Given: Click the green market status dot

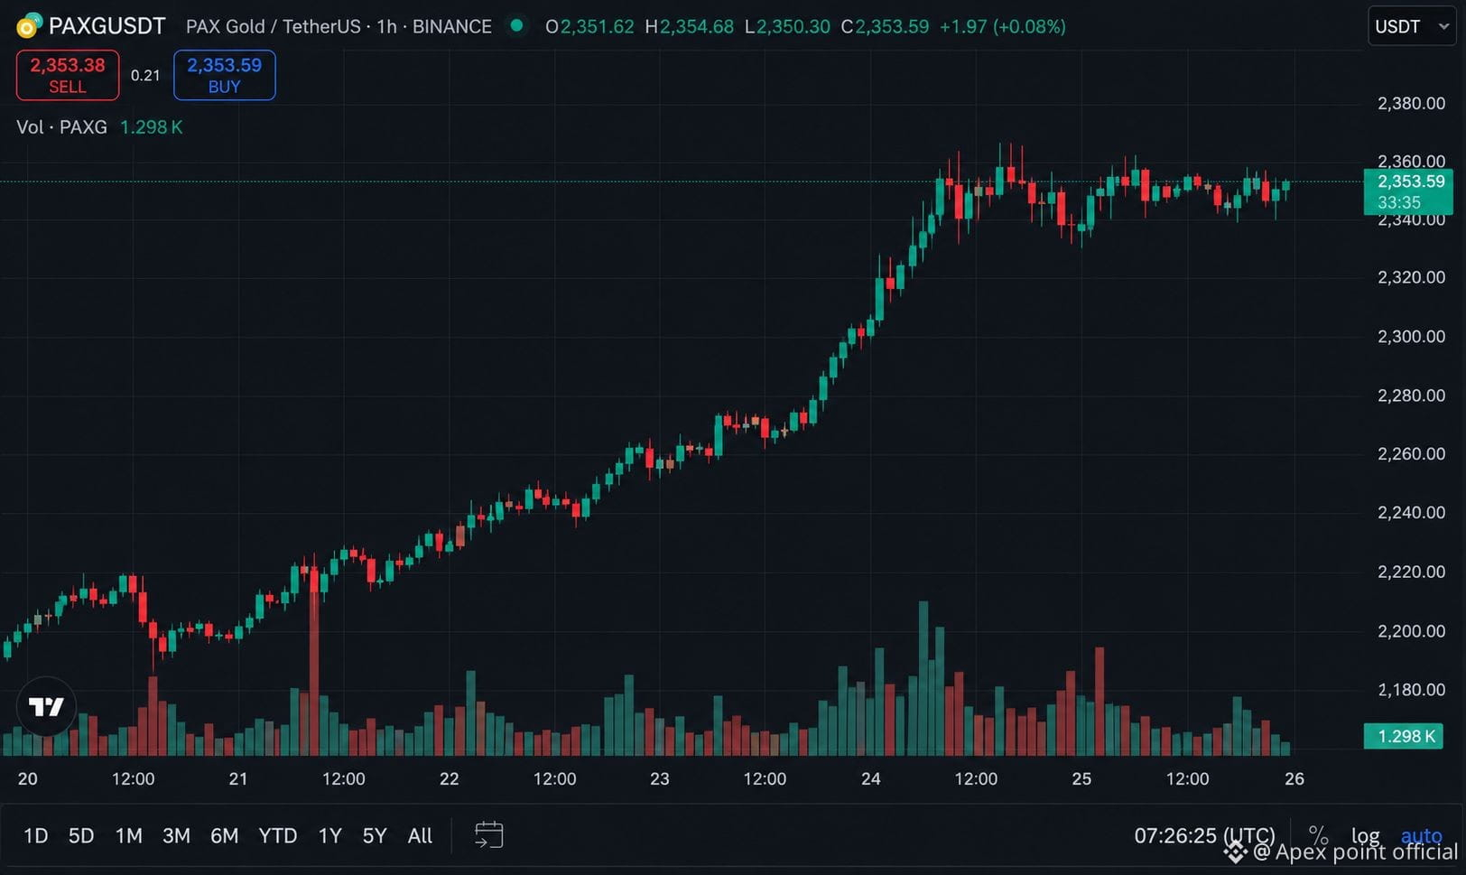Looking at the screenshot, I should click(x=516, y=25).
